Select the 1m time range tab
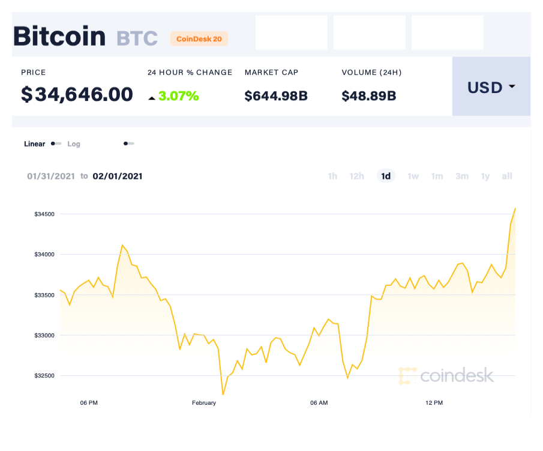Image resolution: width=543 pixels, height=451 pixels. pyautogui.click(x=437, y=176)
